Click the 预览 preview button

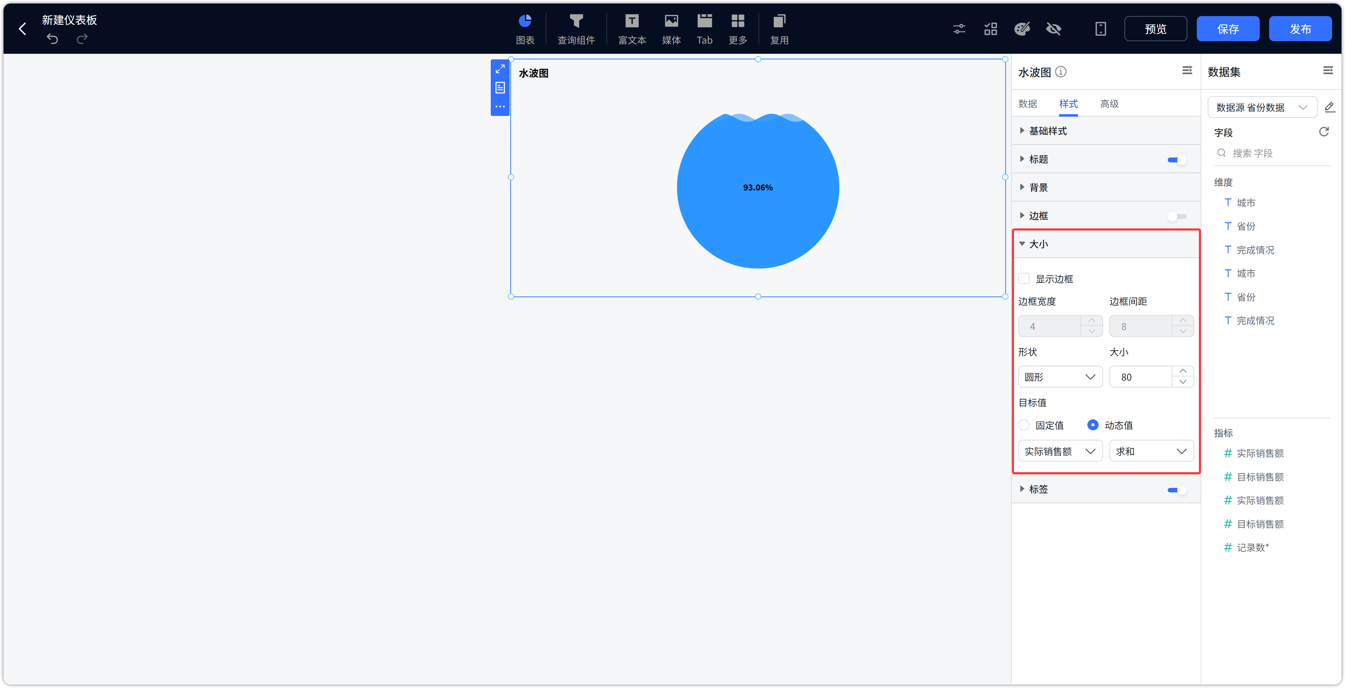coord(1155,29)
